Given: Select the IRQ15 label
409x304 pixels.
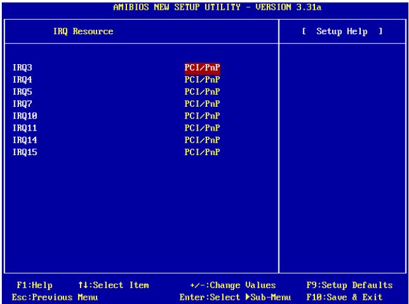Looking at the screenshot, I should pos(25,152).
